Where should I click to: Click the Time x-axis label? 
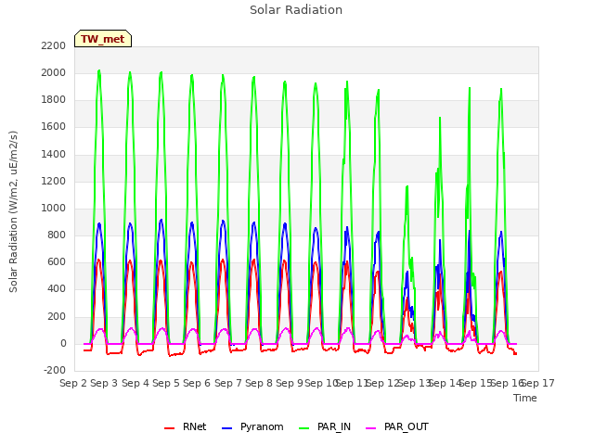525,398
